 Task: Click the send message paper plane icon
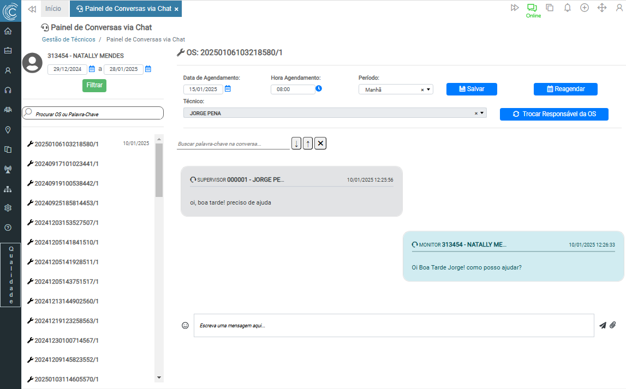point(603,325)
